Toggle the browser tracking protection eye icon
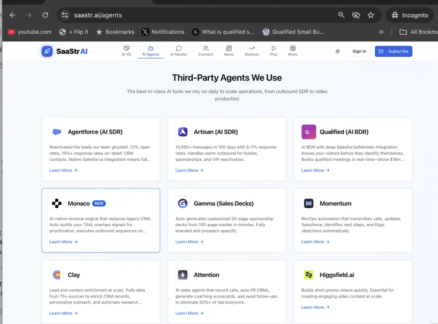The image size is (438, 324). click(356, 15)
